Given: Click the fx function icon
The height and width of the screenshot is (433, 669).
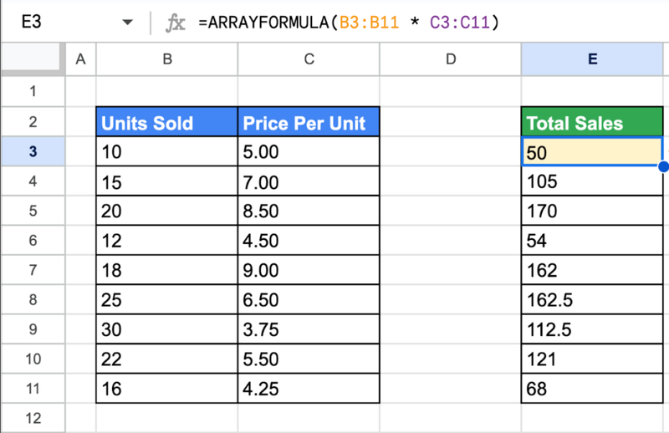Looking at the screenshot, I should pos(175,23).
